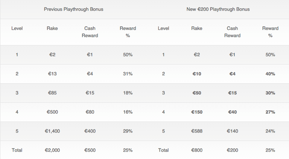Click the bold €10 rake cell
This screenshot has height=159, width=289.
[x=197, y=74]
